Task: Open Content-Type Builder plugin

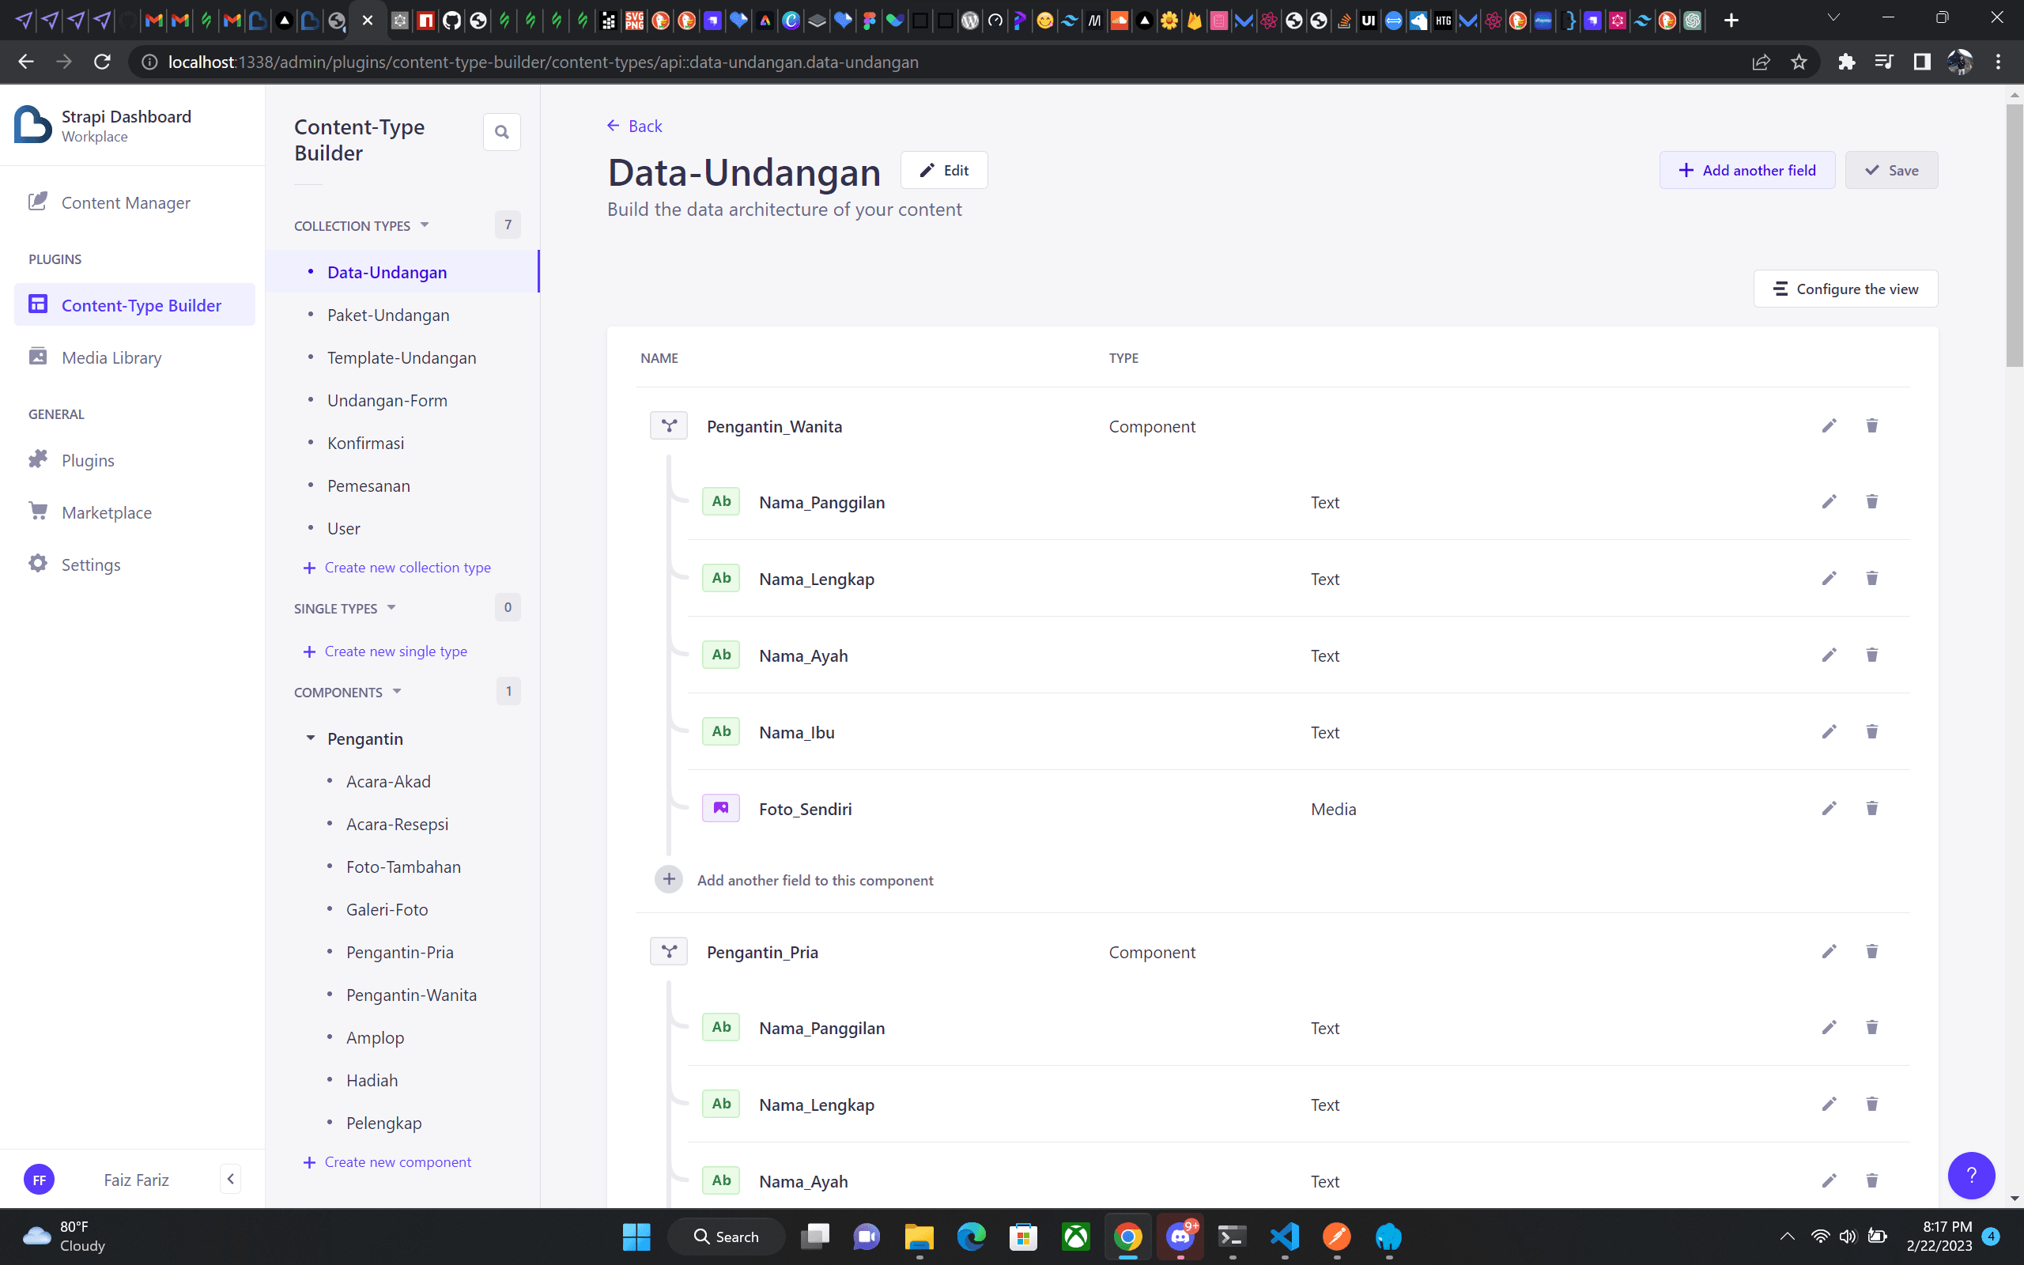Action: pyautogui.click(x=134, y=304)
